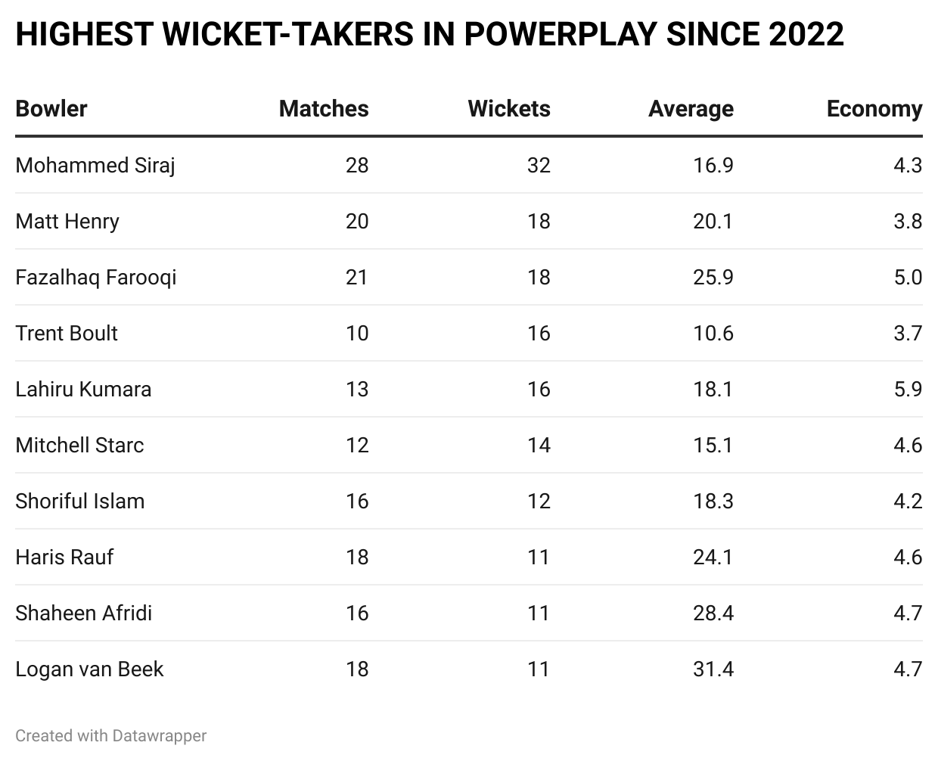
Task: Sort by the Matches column header
Action: [x=324, y=109]
